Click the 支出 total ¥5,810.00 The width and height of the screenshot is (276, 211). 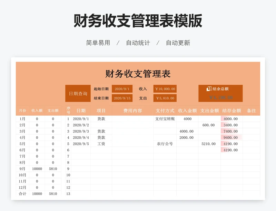[x=165, y=98]
